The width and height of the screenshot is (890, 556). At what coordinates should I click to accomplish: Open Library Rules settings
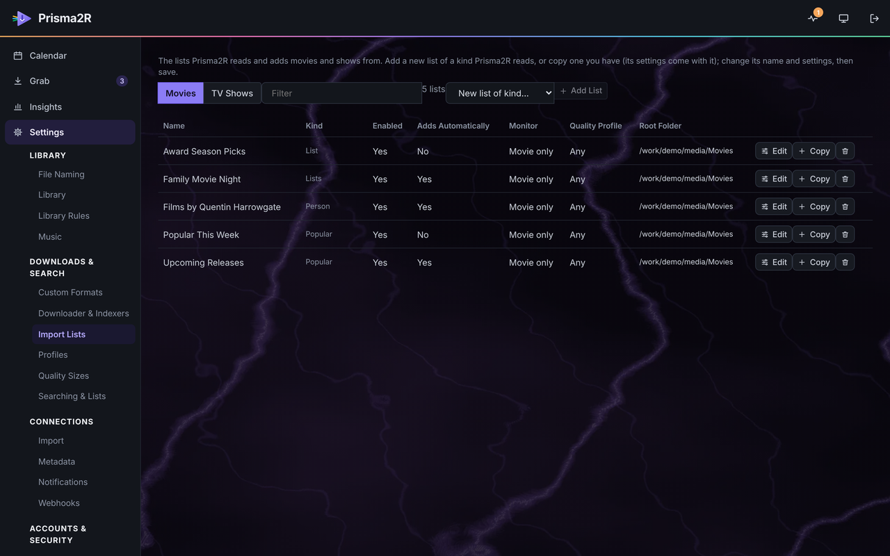(83, 216)
